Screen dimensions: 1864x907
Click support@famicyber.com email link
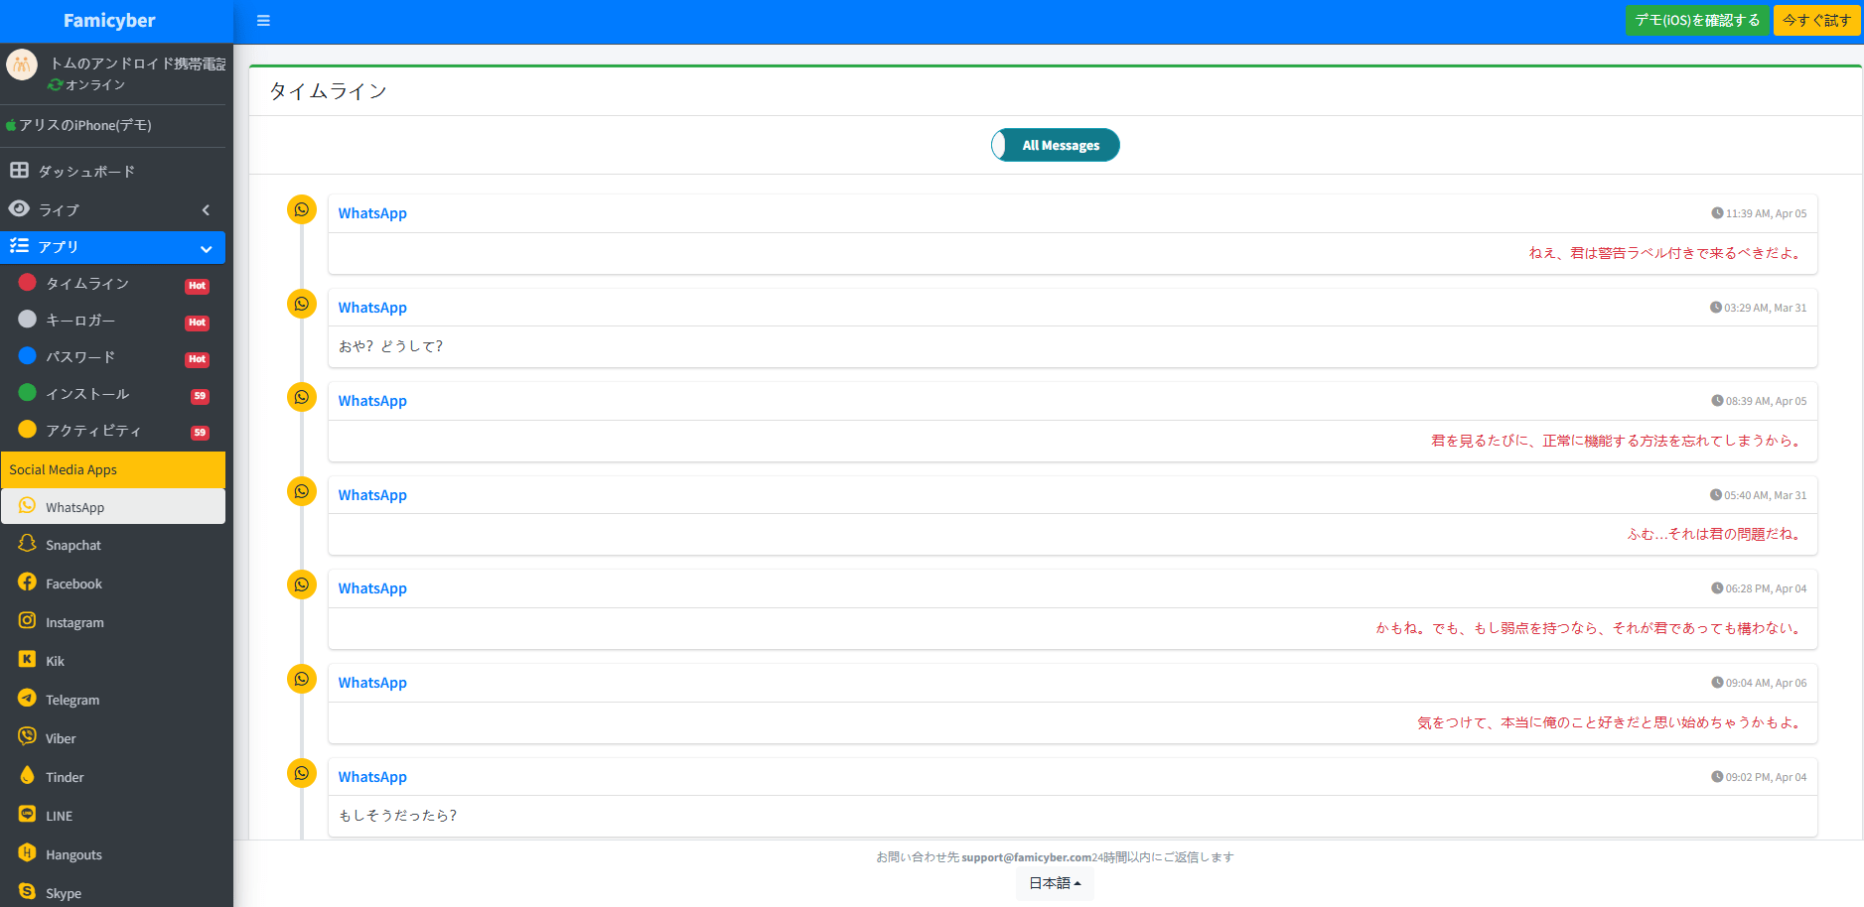pos(1027,857)
